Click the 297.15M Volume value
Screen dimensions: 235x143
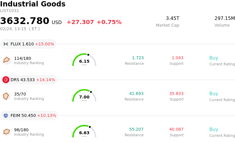pos(224,18)
